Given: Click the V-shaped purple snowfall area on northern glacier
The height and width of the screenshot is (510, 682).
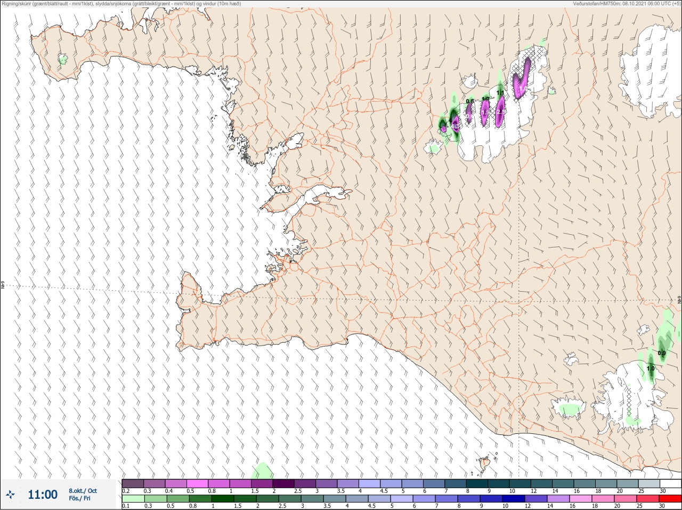Looking at the screenshot, I should click(x=521, y=79).
